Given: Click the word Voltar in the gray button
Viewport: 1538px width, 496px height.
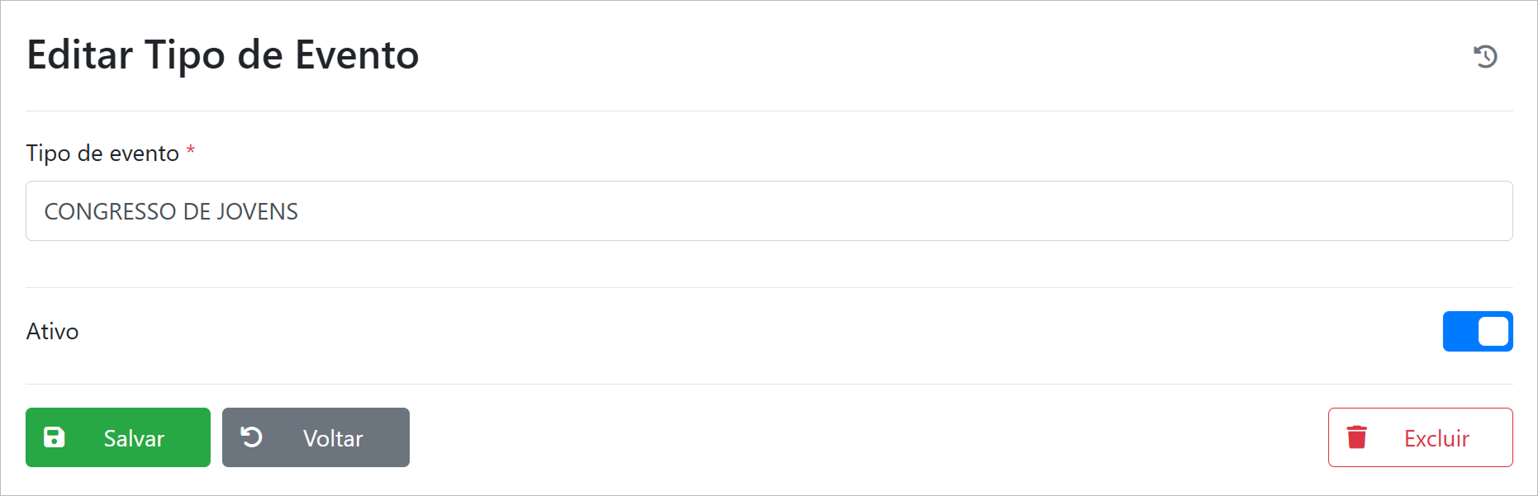Looking at the screenshot, I should tap(333, 438).
